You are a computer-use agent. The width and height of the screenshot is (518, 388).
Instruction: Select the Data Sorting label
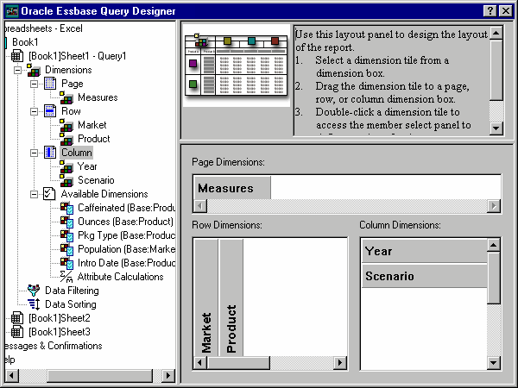71,304
